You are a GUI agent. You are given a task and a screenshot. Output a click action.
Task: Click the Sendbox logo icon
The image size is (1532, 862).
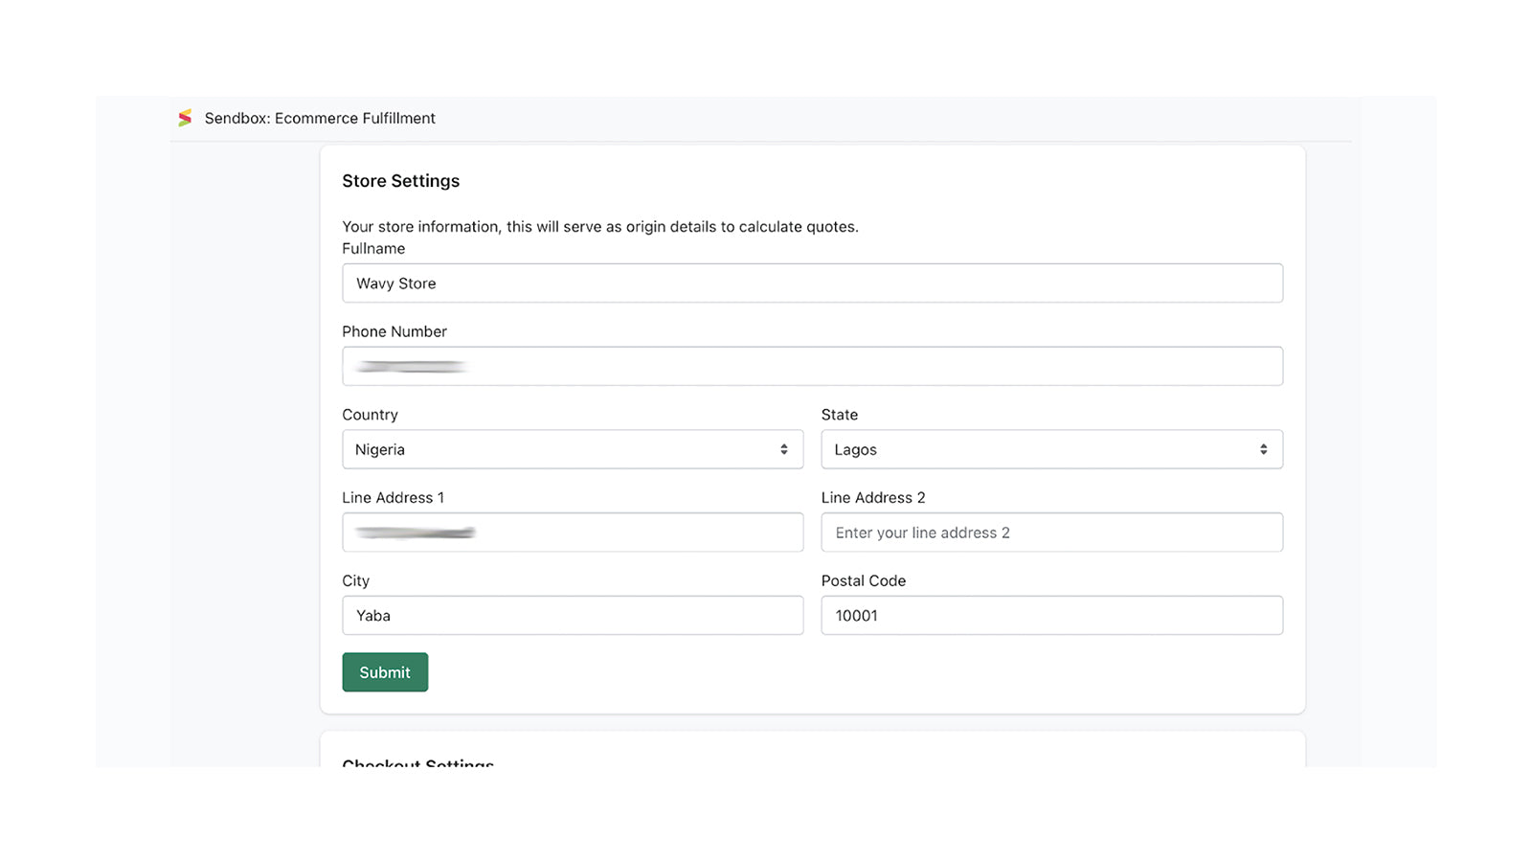[x=185, y=118]
